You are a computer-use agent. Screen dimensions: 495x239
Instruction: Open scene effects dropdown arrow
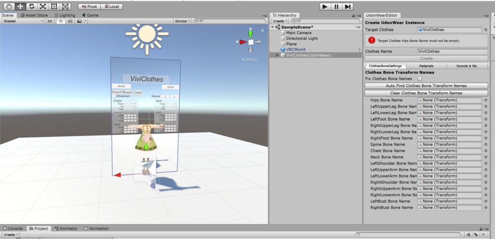coord(86,21)
